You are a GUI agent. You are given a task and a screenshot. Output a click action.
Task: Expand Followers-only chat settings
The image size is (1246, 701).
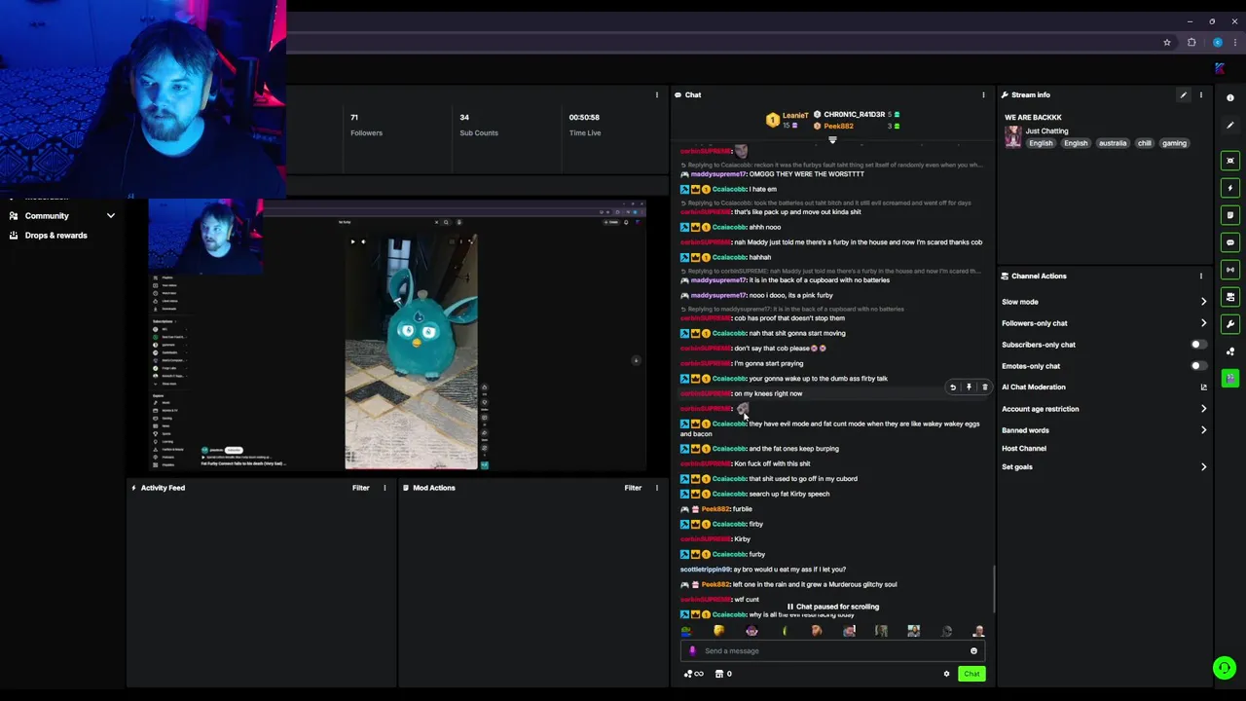[1203, 323]
